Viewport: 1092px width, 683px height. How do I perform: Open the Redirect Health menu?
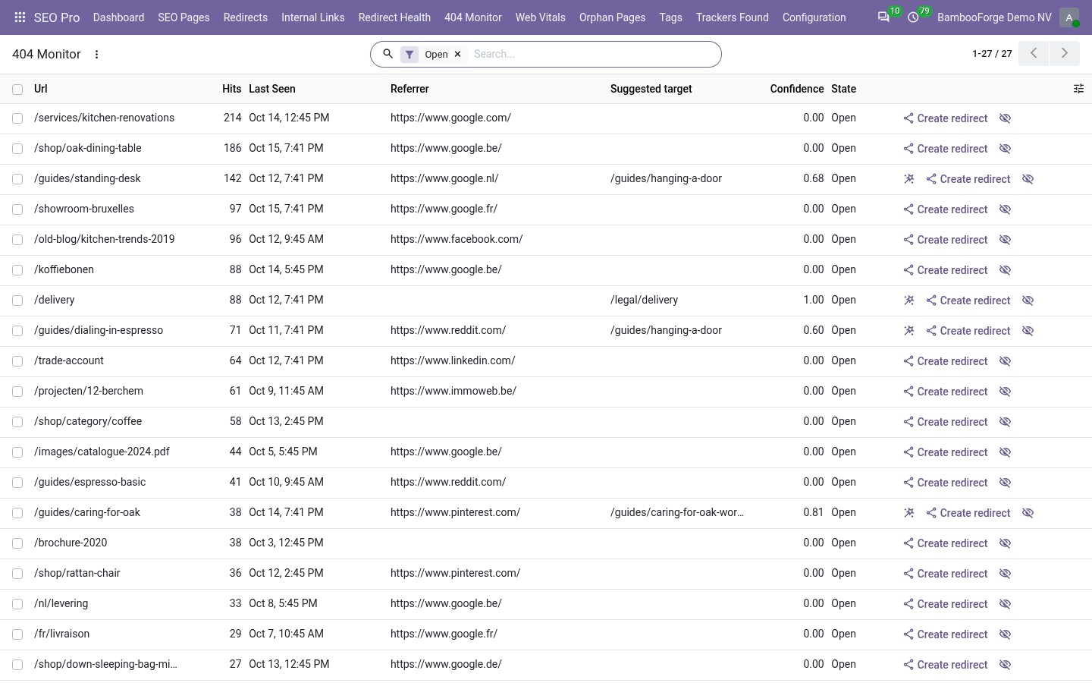click(394, 17)
